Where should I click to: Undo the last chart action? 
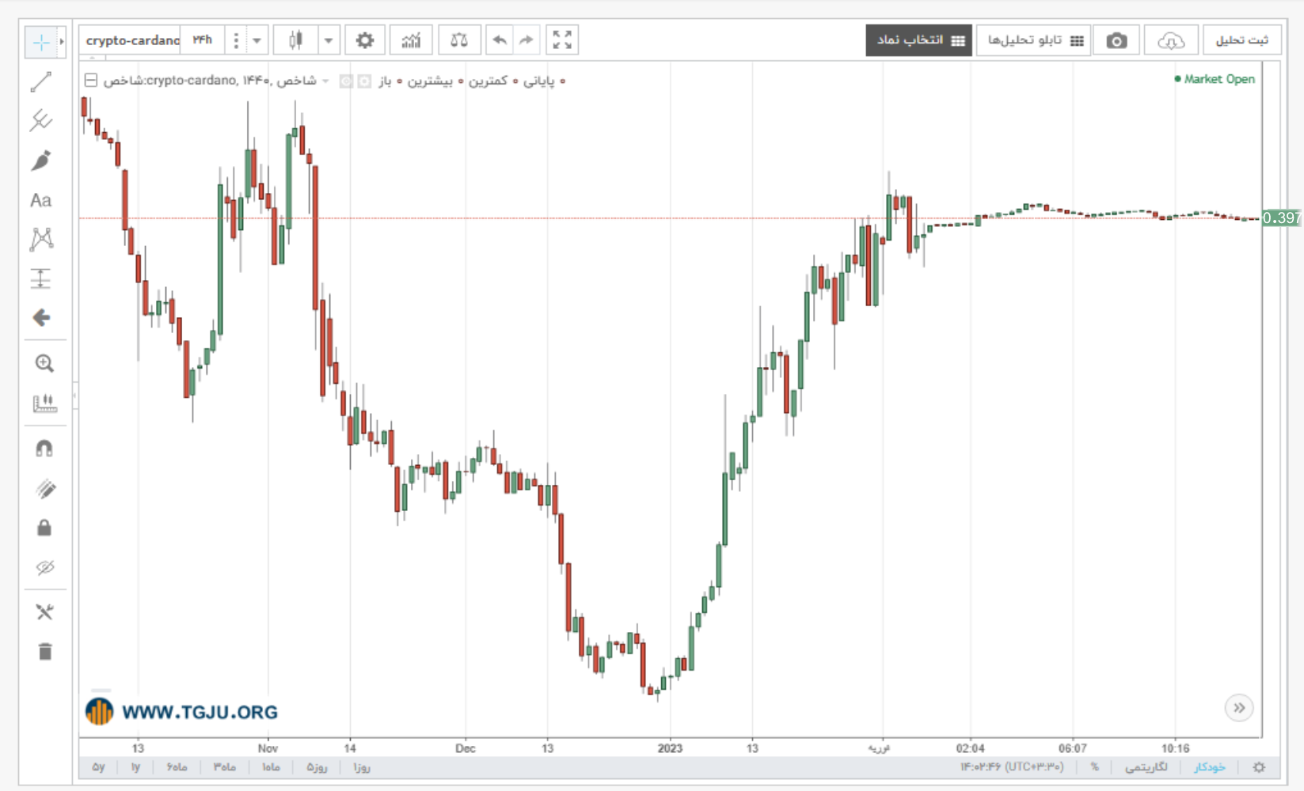coord(499,40)
